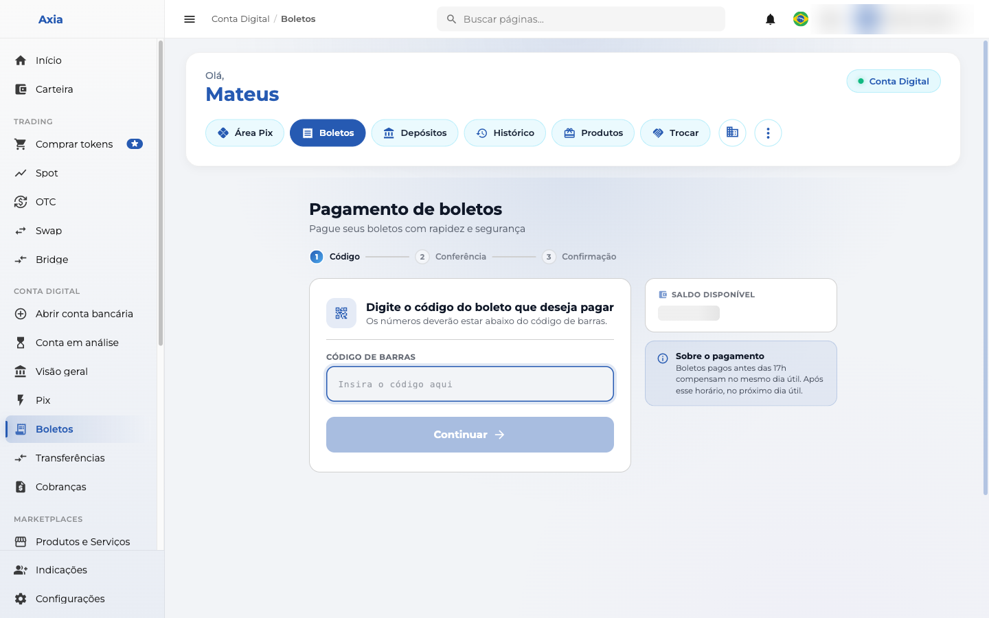Click the Conta Digital breadcrumb link
The image size is (989, 618).
240,19
